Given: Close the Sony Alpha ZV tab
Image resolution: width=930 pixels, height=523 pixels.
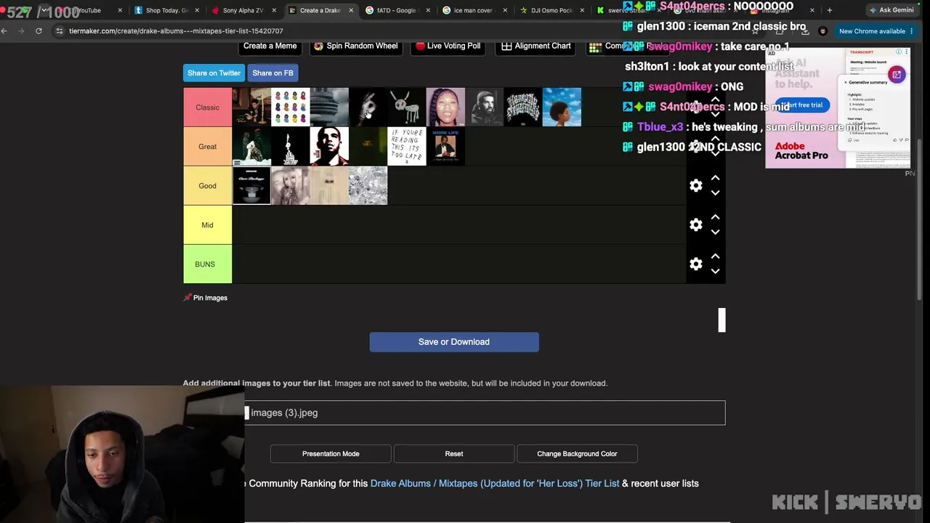Looking at the screenshot, I should (274, 10).
